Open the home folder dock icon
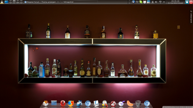 tap(45, 103)
